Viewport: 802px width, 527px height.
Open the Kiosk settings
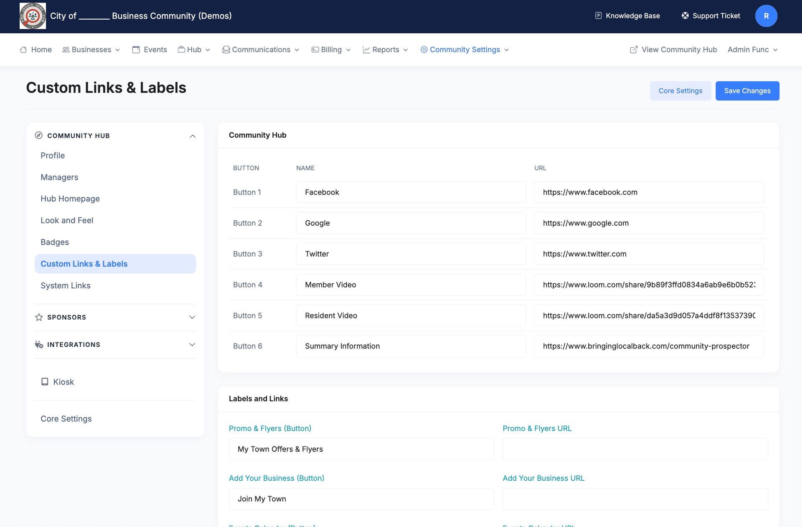63,382
